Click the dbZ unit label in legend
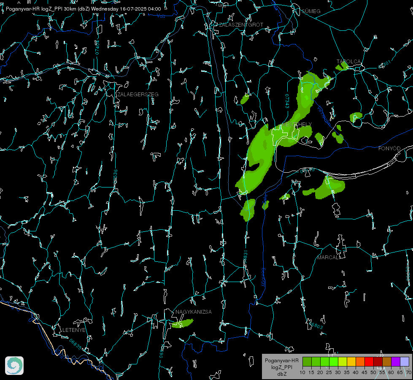The image size is (413, 380). pyautogui.click(x=281, y=374)
